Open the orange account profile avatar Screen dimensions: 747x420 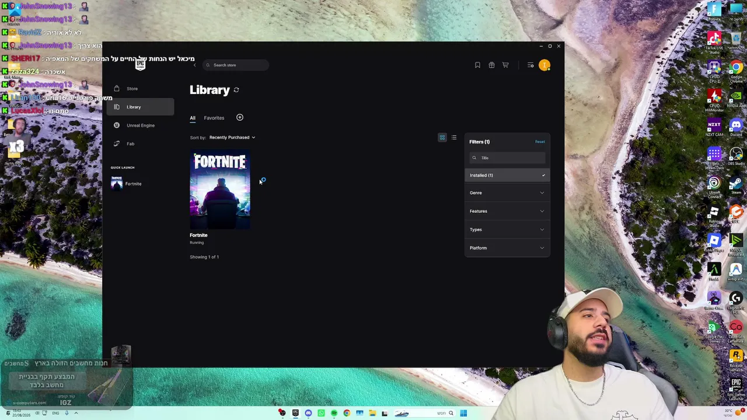click(544, 65)
